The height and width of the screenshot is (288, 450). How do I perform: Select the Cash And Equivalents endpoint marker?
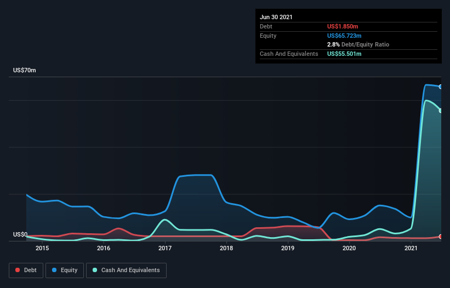(x=441, y=111)
